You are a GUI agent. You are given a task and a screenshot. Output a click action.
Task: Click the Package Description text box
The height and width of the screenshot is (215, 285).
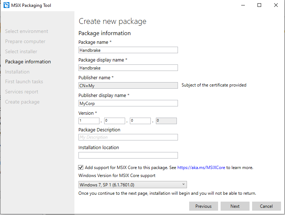(128, 137)
